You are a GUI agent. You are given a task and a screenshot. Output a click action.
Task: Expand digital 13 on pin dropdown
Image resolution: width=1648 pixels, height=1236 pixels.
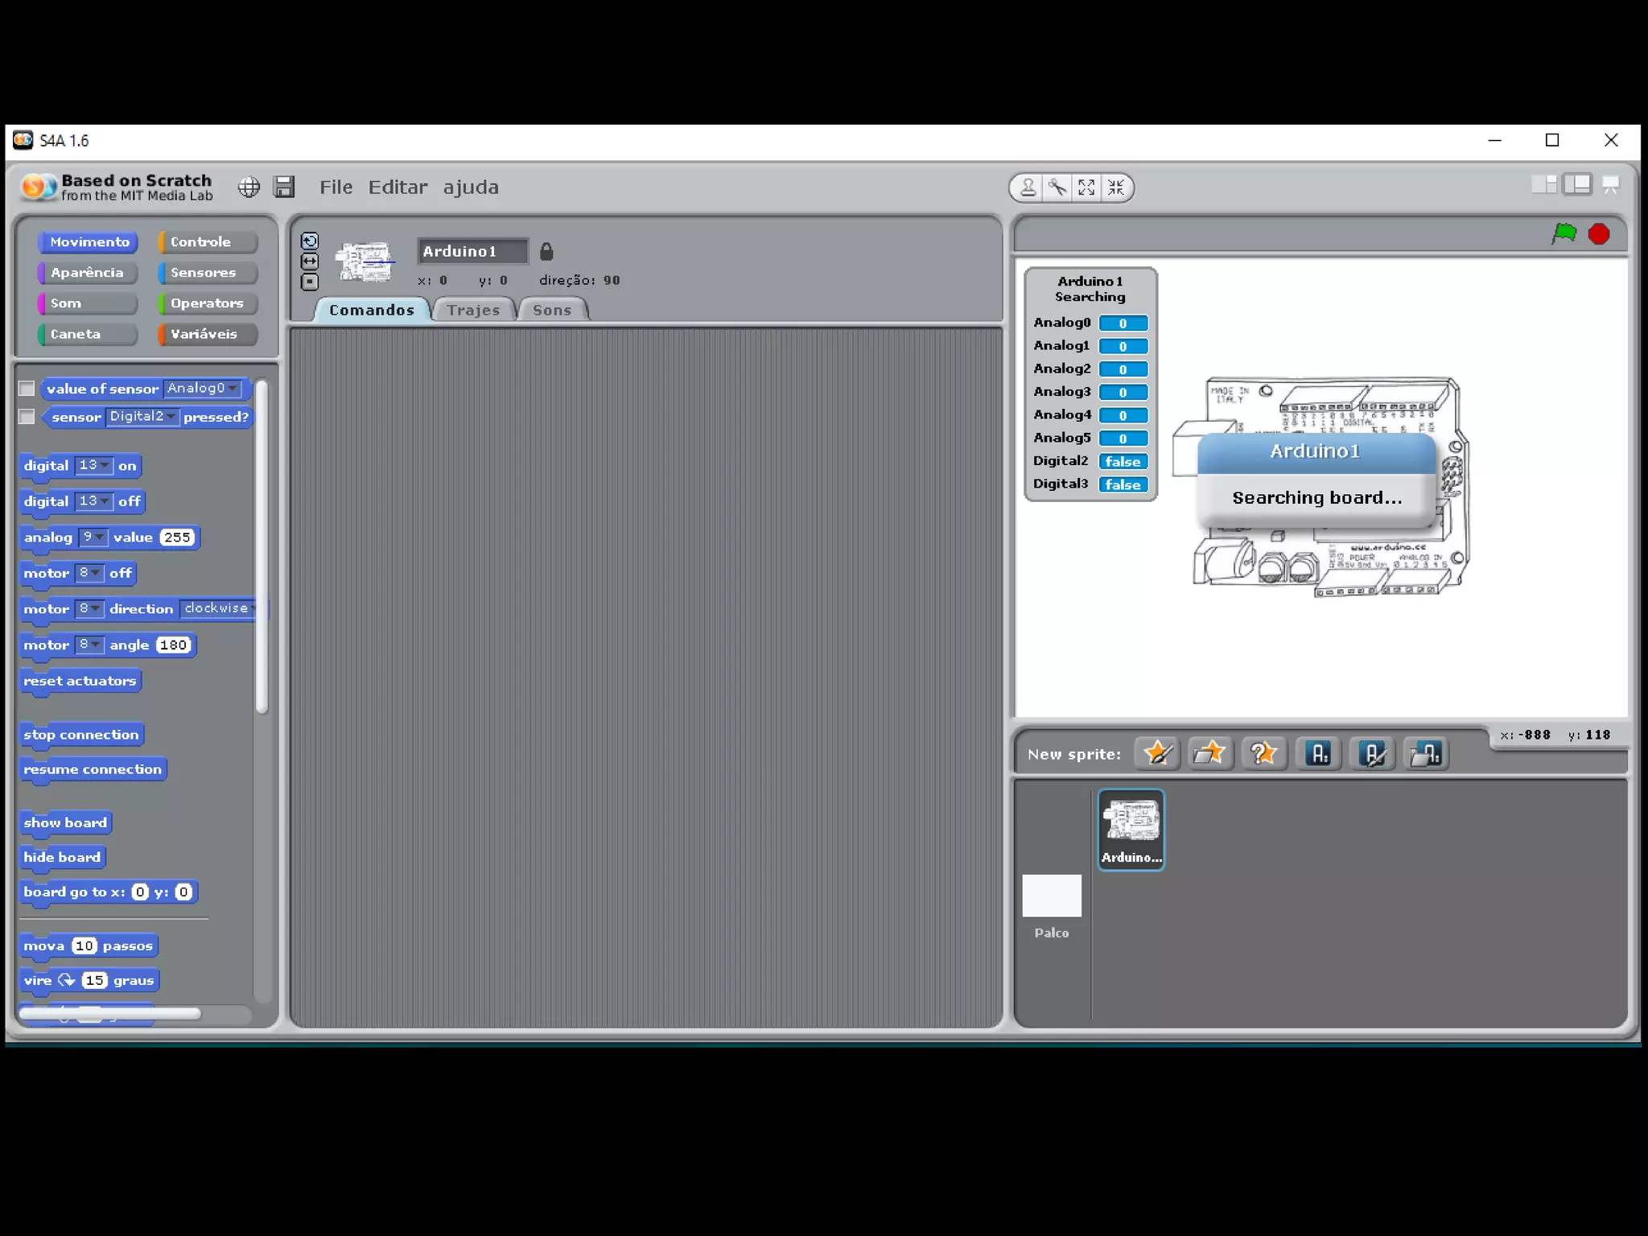[94, 466]
